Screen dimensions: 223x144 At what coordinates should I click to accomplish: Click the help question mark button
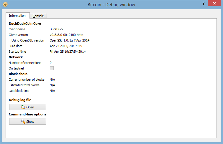(204, 4)
